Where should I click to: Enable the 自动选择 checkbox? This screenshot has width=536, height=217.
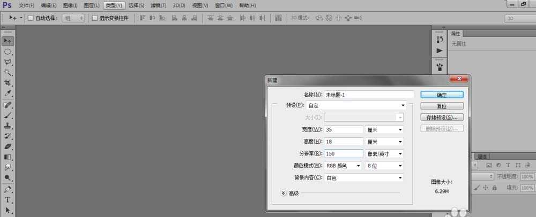[31, 18]
